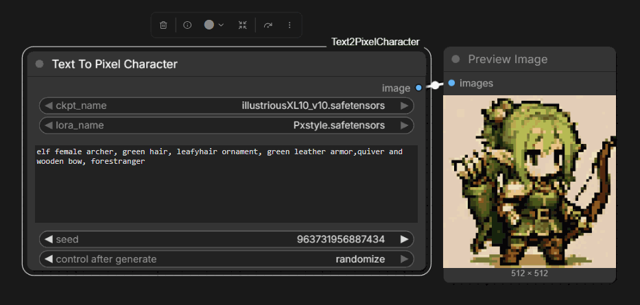Collapse node using the inward arrows icon
This screenshot has width=640, height=305.
pos(243,25)
